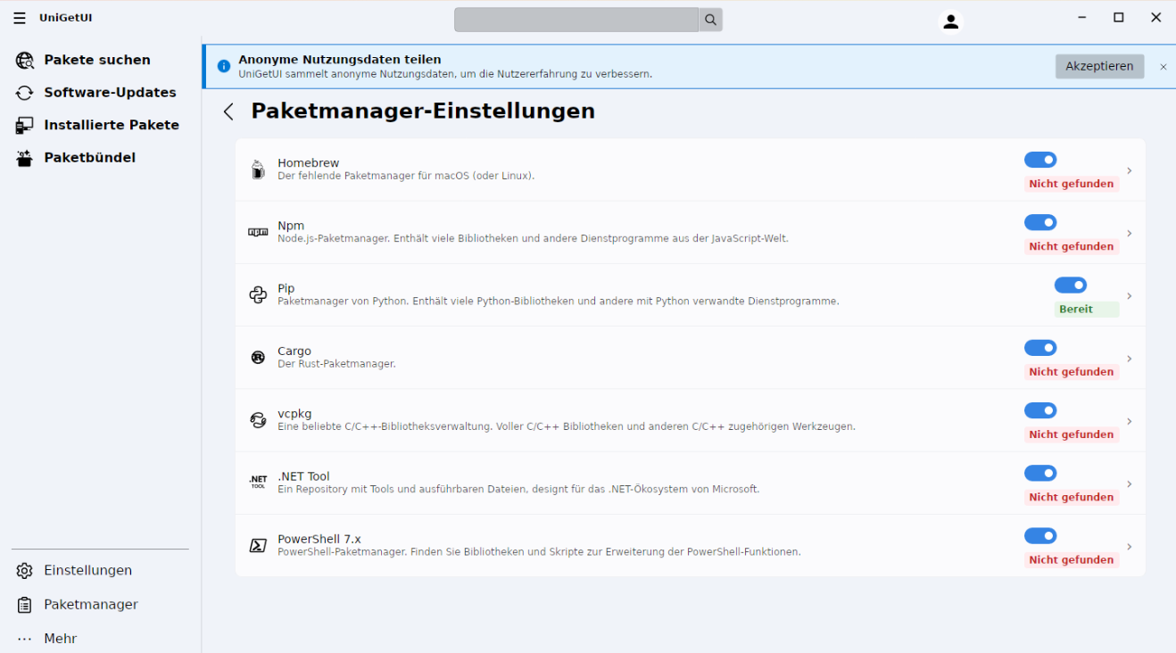1176x653 pixels.
Task: Turn off the Pip toggle
Action: pos(1071,285)
